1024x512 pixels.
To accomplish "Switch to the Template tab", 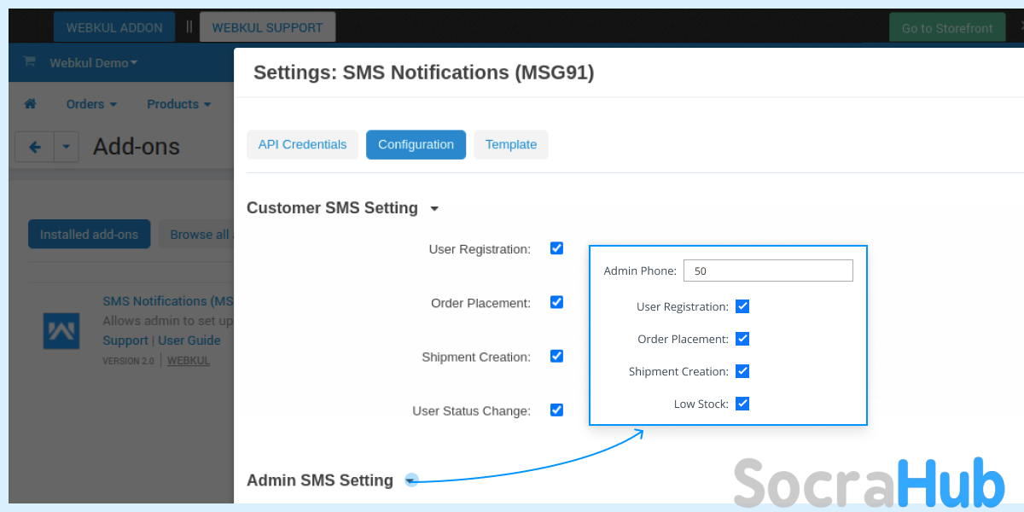I will point(510,145).
